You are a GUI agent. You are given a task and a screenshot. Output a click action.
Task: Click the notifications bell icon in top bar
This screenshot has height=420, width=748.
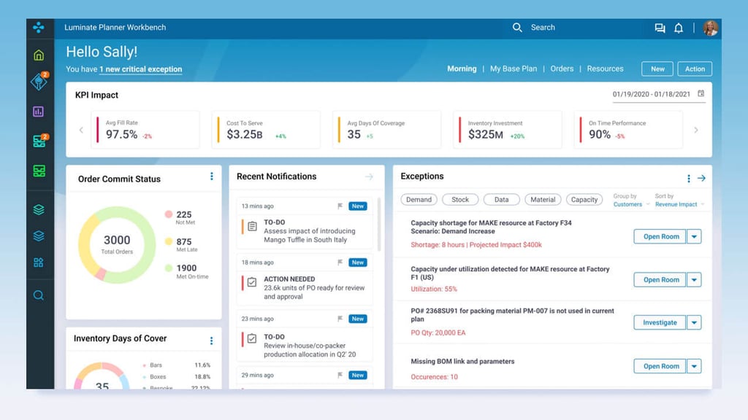[x=679, y=28]
